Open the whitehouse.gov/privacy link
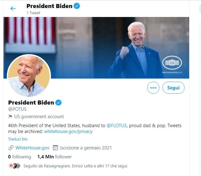Viewport: 201px width, 176px height. [68, 131]
